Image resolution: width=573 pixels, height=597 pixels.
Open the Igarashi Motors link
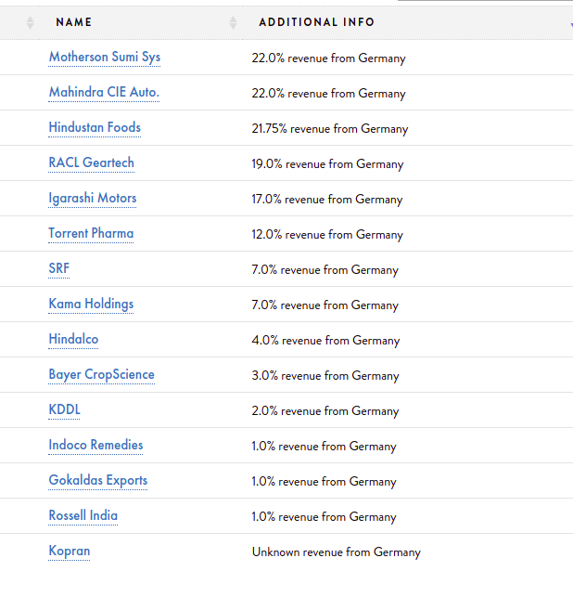[x=93, y=199]
